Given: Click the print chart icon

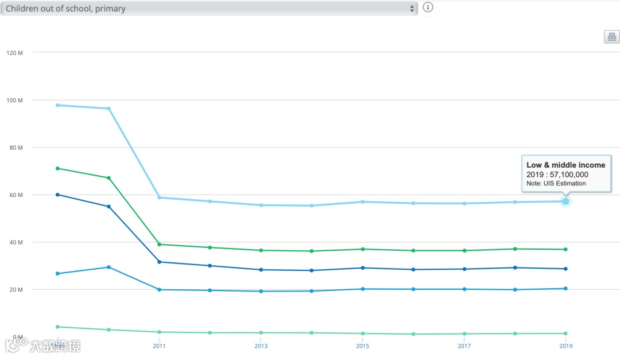Looking at the screenshot, I should [x=612, y=37].
